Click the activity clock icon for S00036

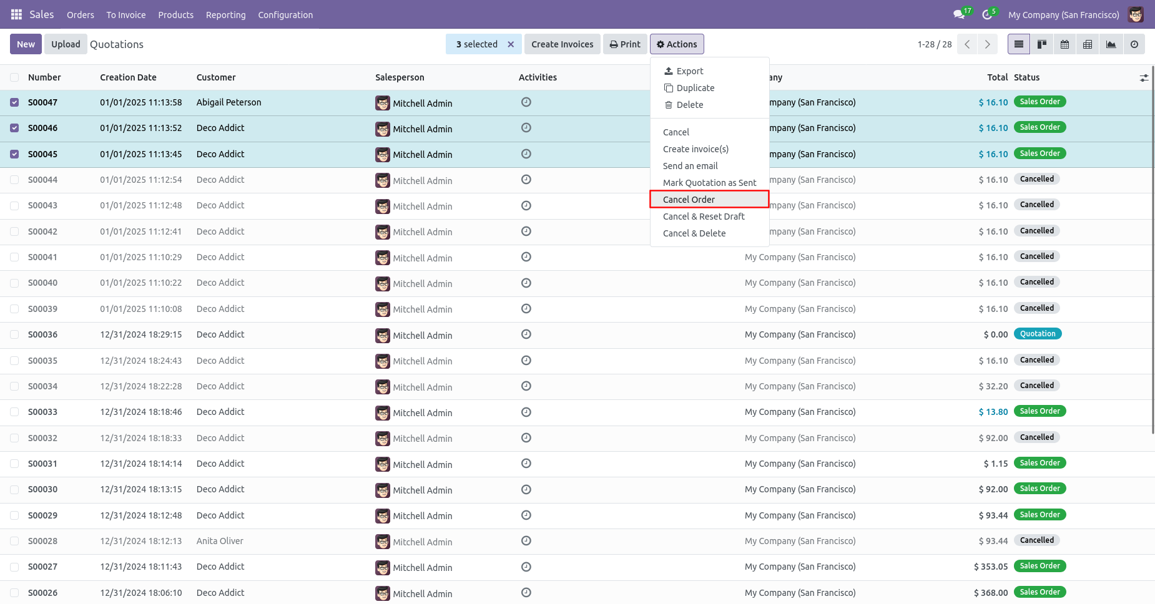tap(526, 334)
